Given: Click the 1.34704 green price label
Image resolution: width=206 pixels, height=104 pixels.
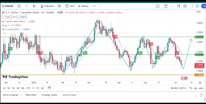Looking at the screenshot, I should pyautogui.click(x=199, y=55).
